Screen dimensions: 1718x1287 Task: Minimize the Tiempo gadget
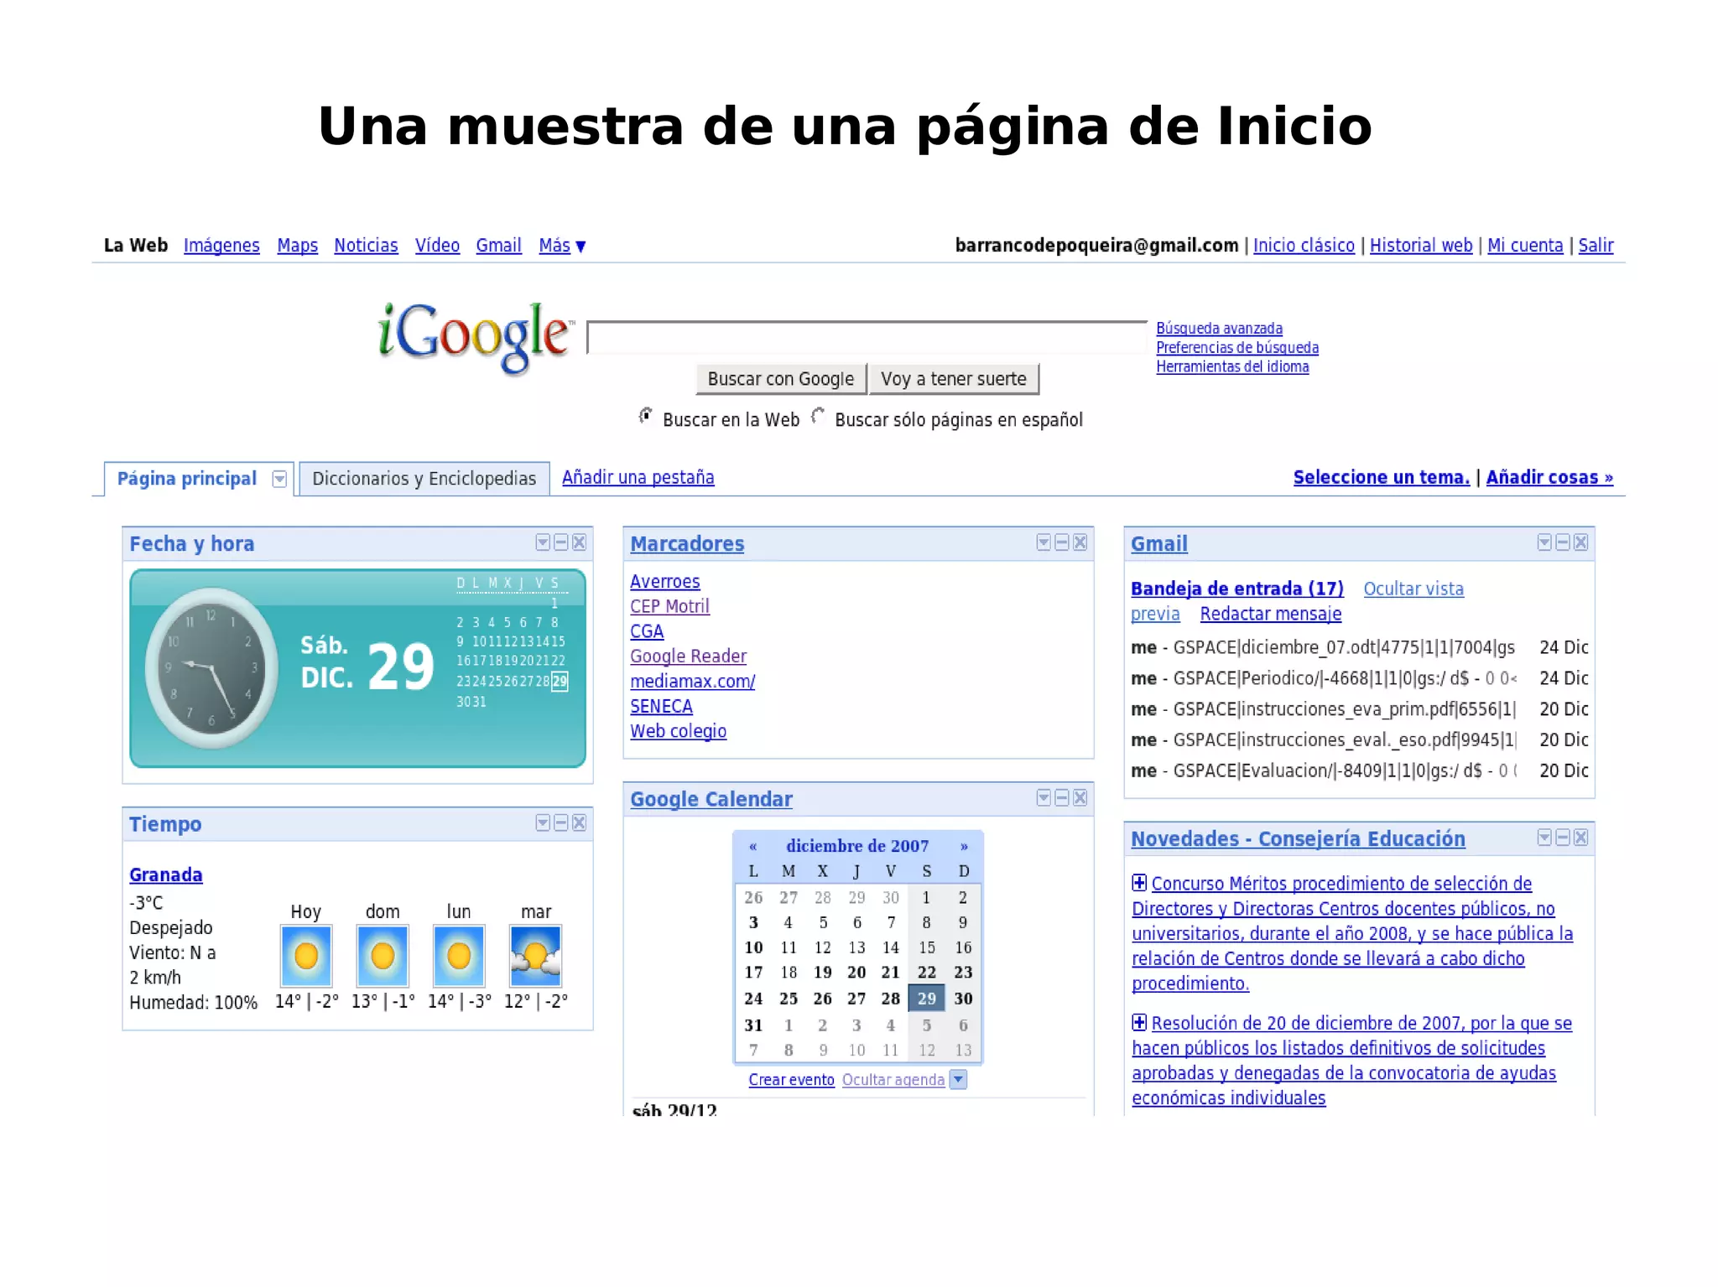coord(561,823)
